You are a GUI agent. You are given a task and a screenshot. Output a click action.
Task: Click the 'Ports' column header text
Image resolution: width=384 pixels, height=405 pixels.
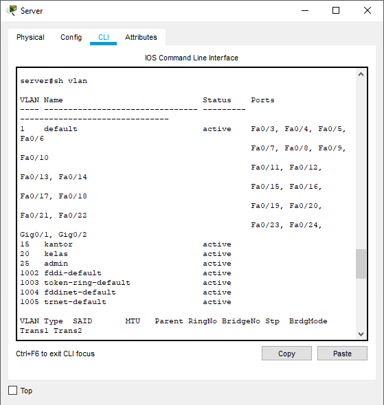pyautogui.click(x=262, y=100)
